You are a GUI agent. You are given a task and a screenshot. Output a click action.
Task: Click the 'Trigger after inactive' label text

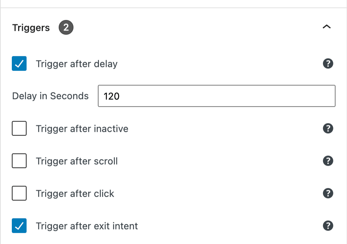tap(82, 129)
